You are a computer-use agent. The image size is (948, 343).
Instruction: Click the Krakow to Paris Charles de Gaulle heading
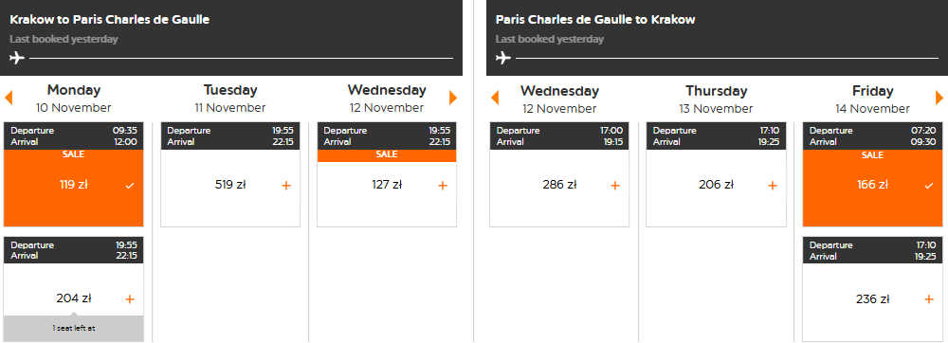(x=109, y=19)
